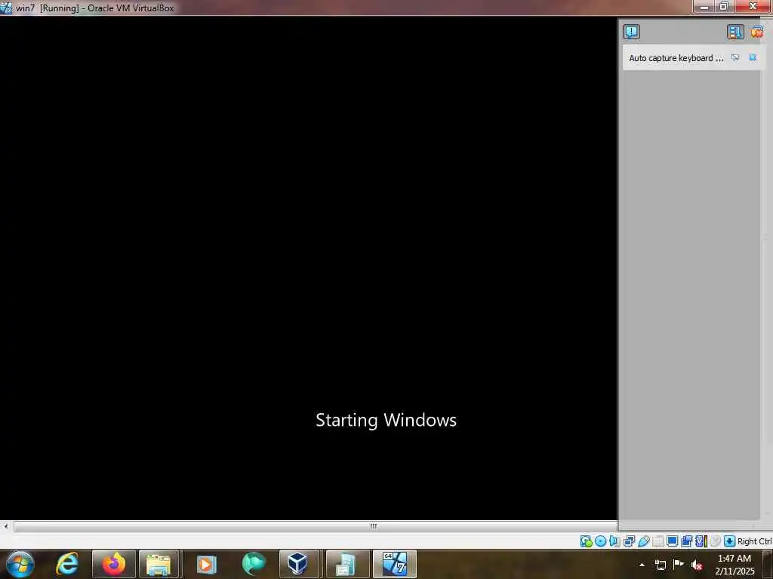773x579 pixels.
Task: Open audio indicator in VirtualBox status bar
Action: pyautogui.click(x=614, y=541)
